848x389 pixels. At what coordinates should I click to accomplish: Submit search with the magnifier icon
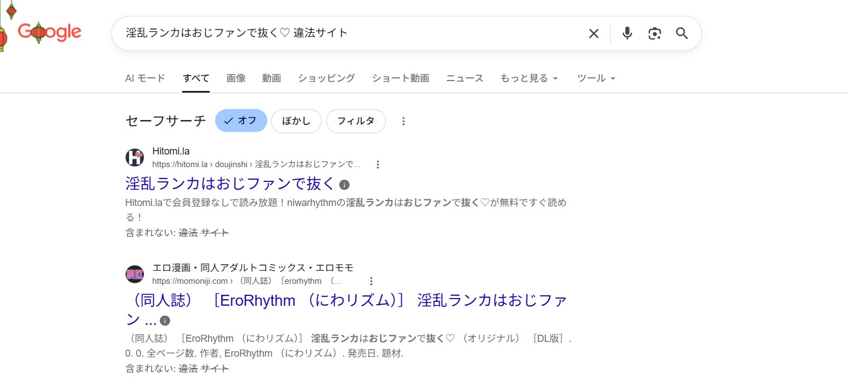(682, 33)
